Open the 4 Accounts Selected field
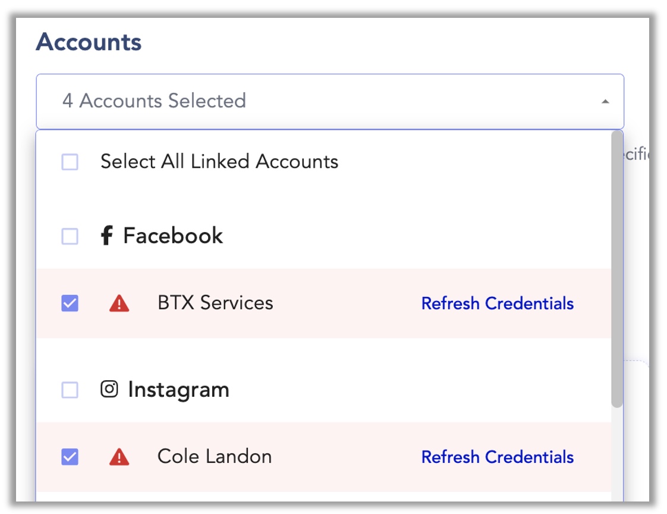The width and height of the screenshot is (667, 514). tap(330, 101)
